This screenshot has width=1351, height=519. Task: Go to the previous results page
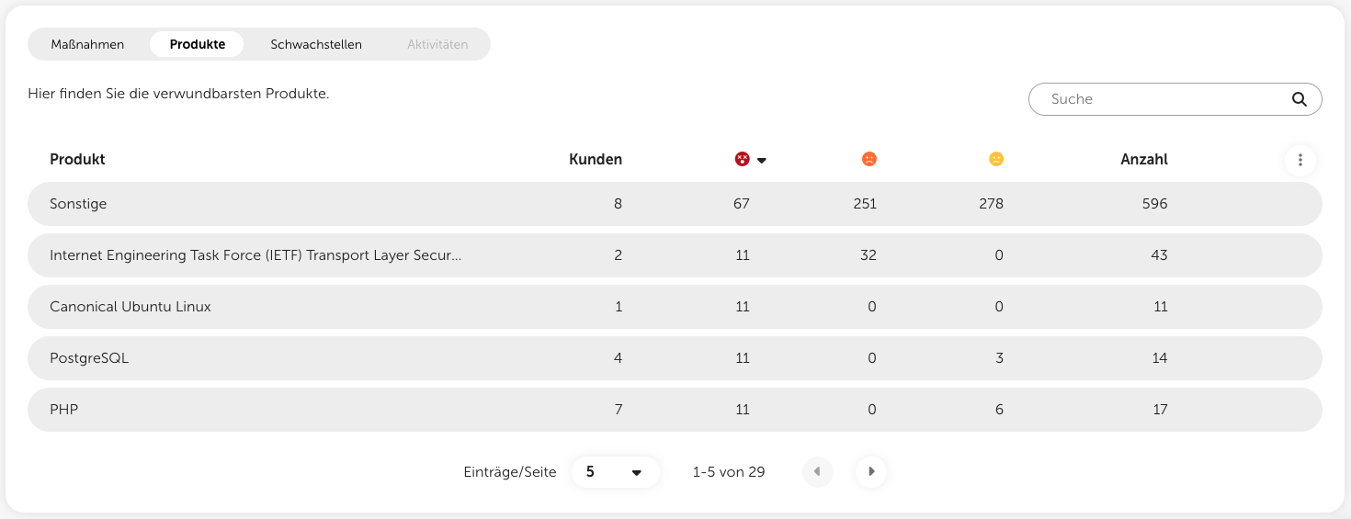click(x=818, y=472)
